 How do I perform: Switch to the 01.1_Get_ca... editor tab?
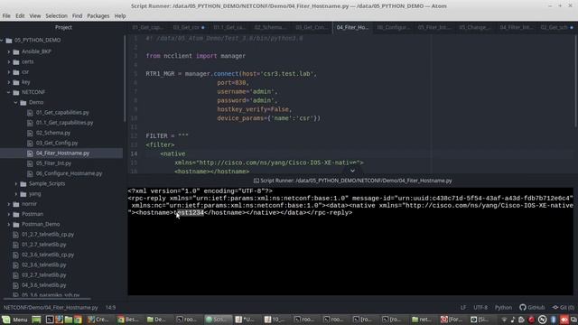click(229, 27)
